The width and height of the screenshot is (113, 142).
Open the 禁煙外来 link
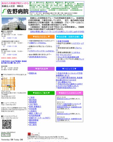point(33,73)
